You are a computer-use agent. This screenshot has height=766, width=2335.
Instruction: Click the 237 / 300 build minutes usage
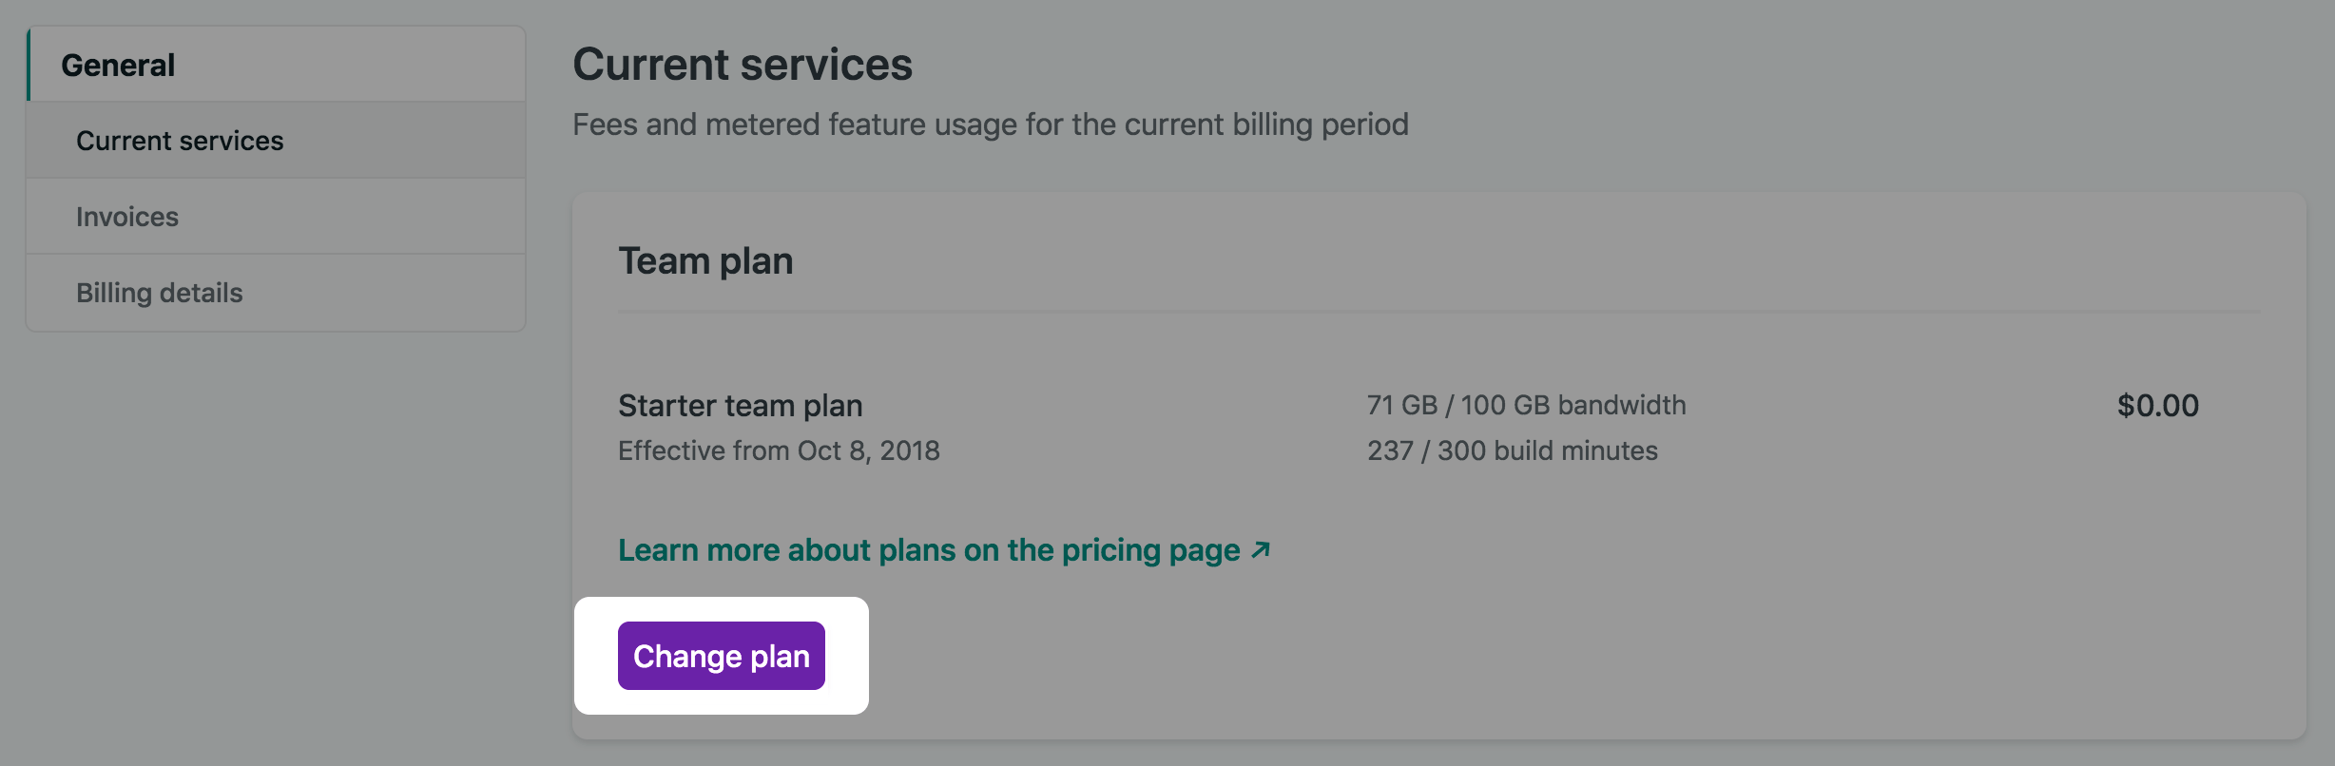coord(1512,450)
